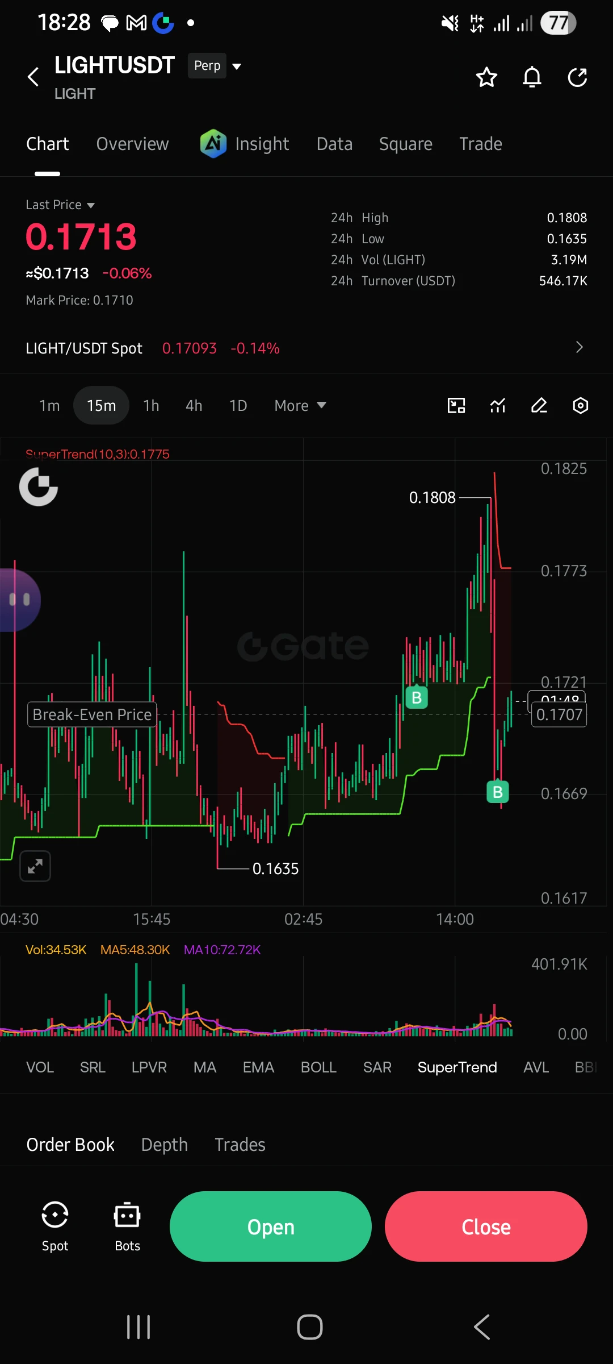Tap the red Close button
This screenshot has width=613, height=1364.
(x=486, y=1226)
